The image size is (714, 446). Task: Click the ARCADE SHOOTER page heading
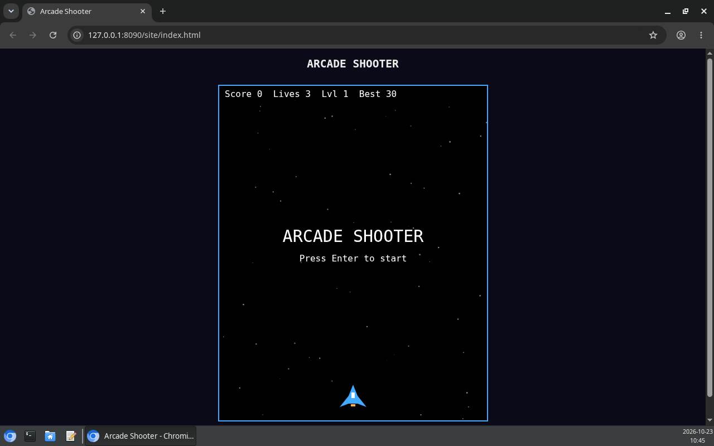(x=353, y=64)
